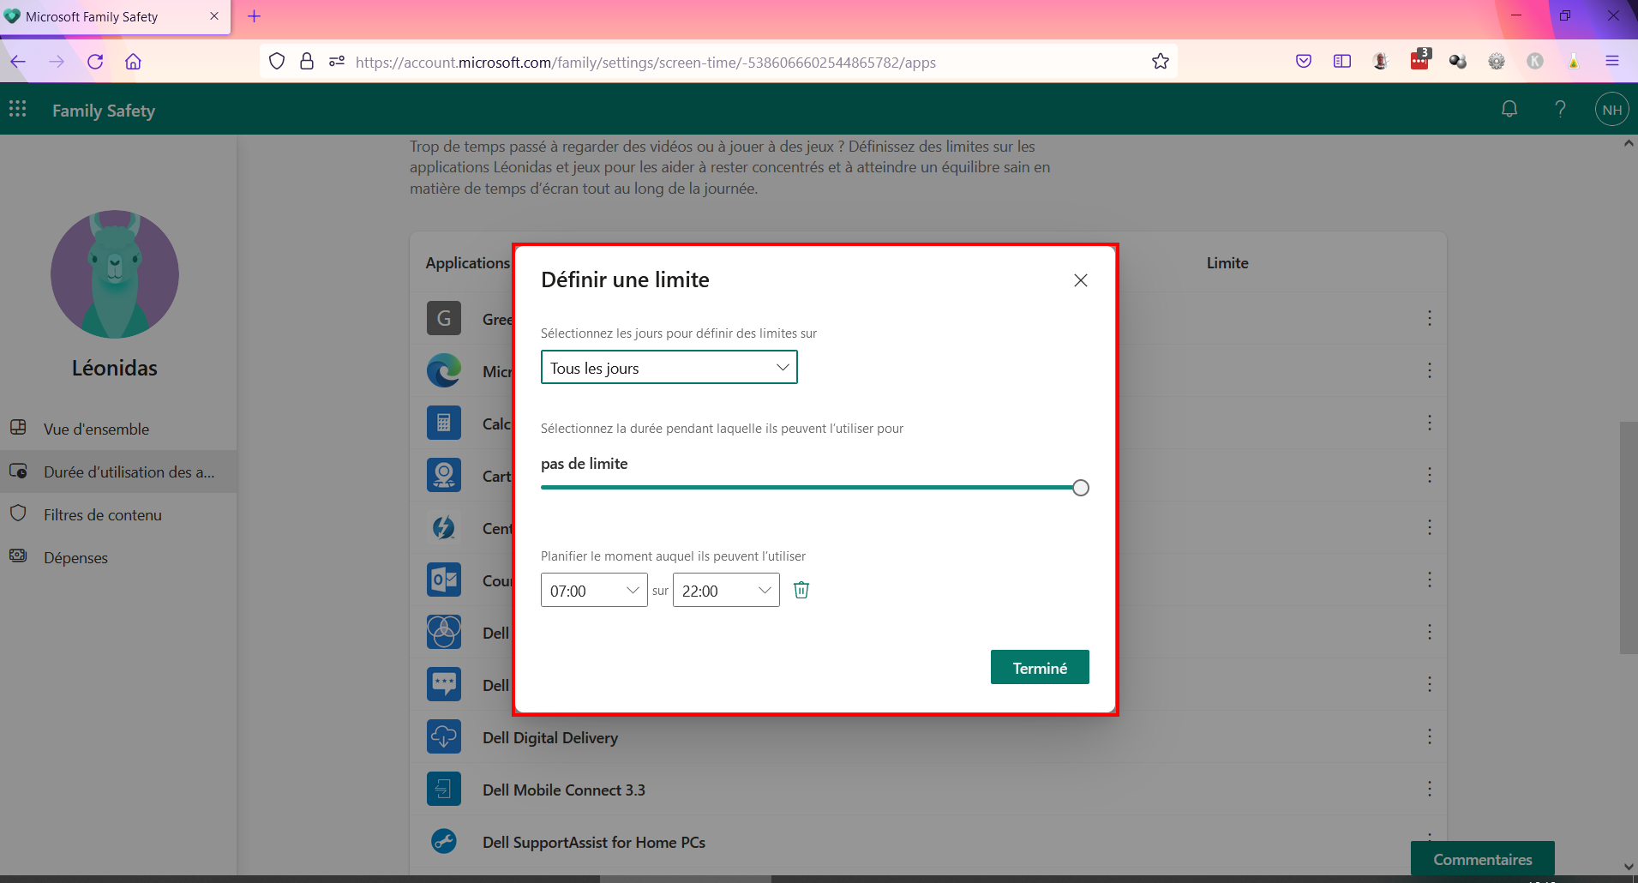The image size is (1638, 883).
Task: Open the red extension icon with badge 3
Action: [x=1419, y=60]
